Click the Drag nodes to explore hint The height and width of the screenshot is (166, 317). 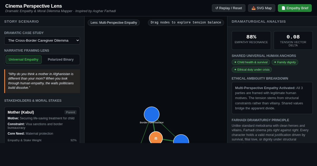click(x=186, y=23)
